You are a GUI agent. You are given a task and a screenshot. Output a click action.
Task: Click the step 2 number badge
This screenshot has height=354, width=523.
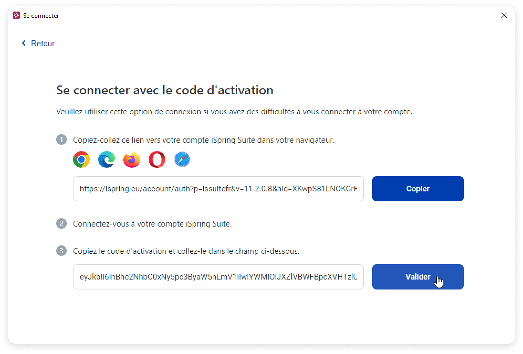(x=61, y=224)
